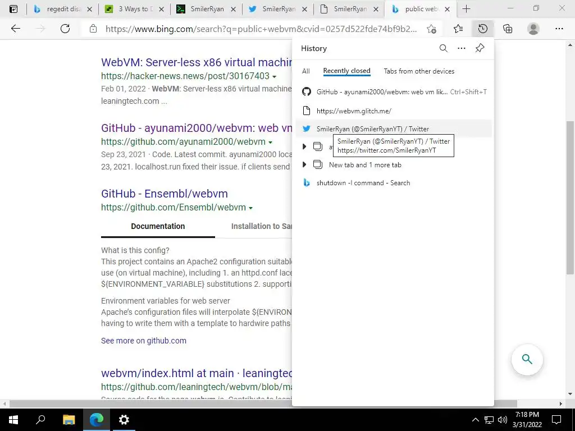The width and height of the screenshot is (575, 431).
Task: Open taskbar search magnifier
Action: point(40,420)
